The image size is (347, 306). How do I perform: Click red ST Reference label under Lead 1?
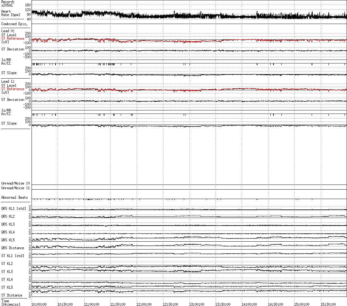[x=13, y=89]
